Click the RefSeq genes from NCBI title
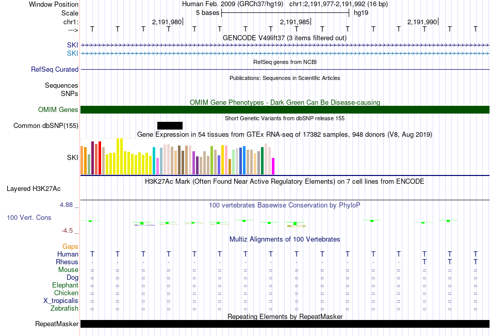 point(285,62)
